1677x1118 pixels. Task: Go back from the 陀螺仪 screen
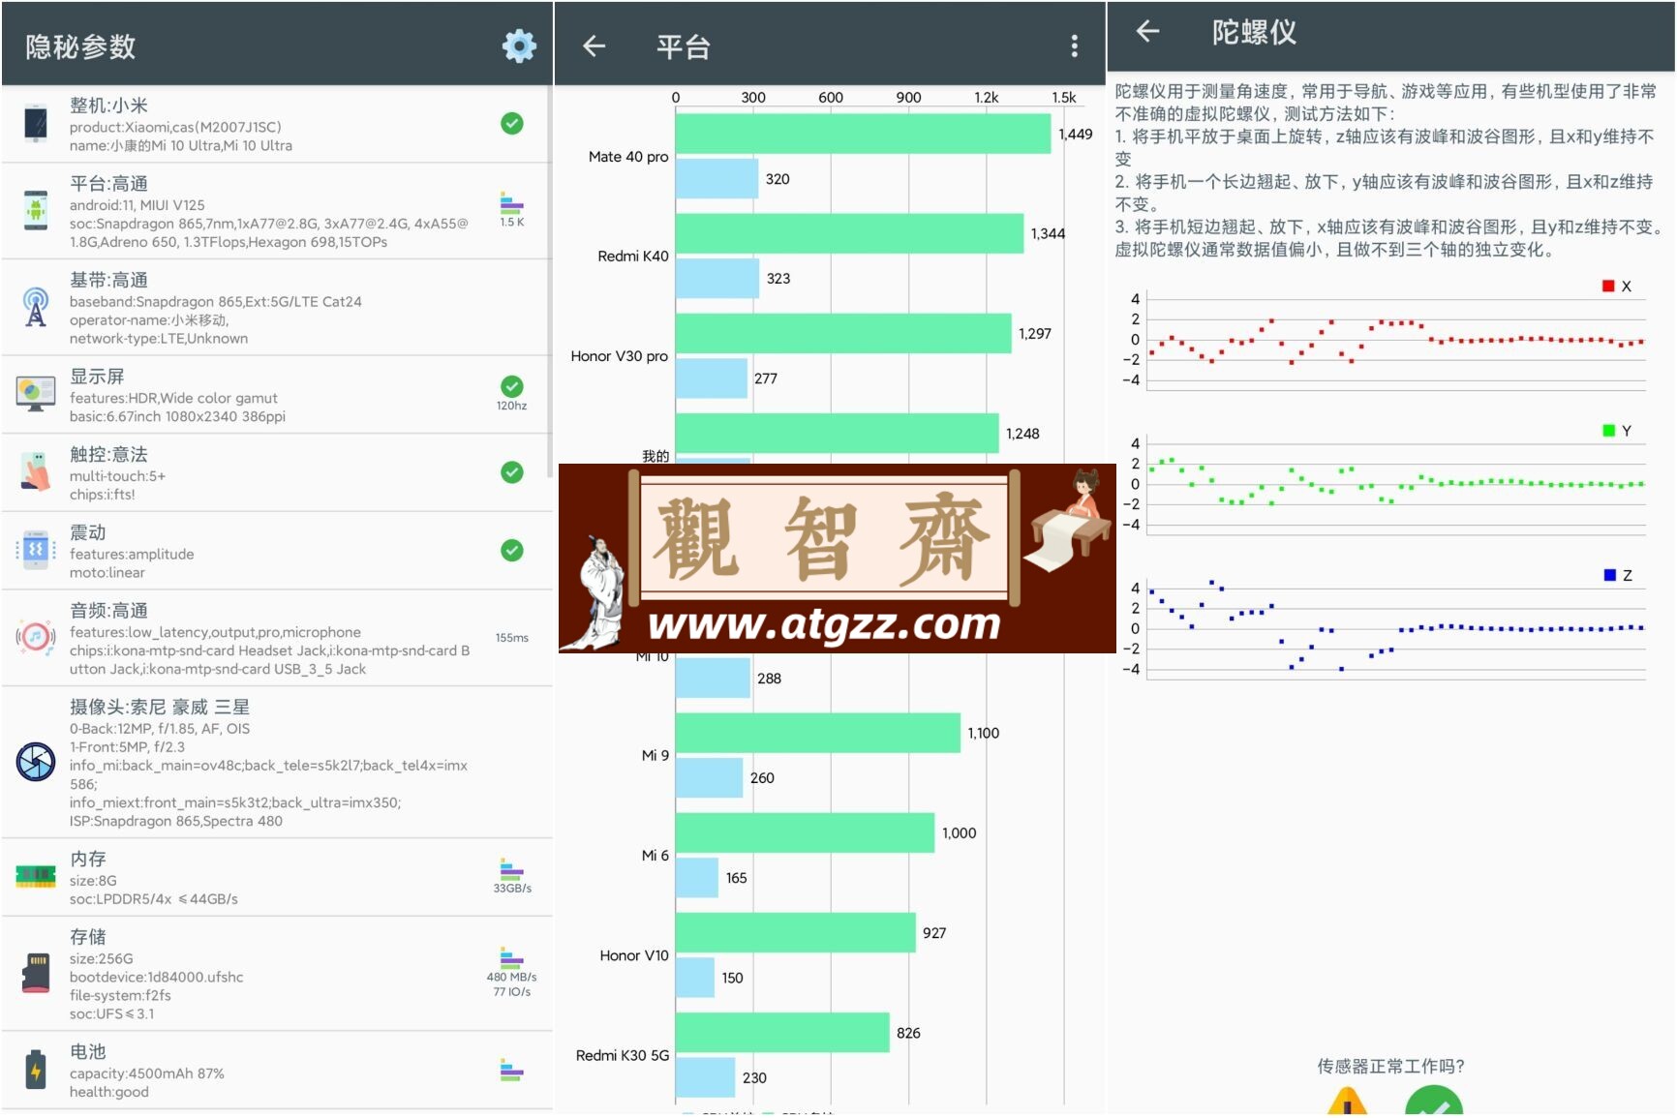(x=1147, y=31)
